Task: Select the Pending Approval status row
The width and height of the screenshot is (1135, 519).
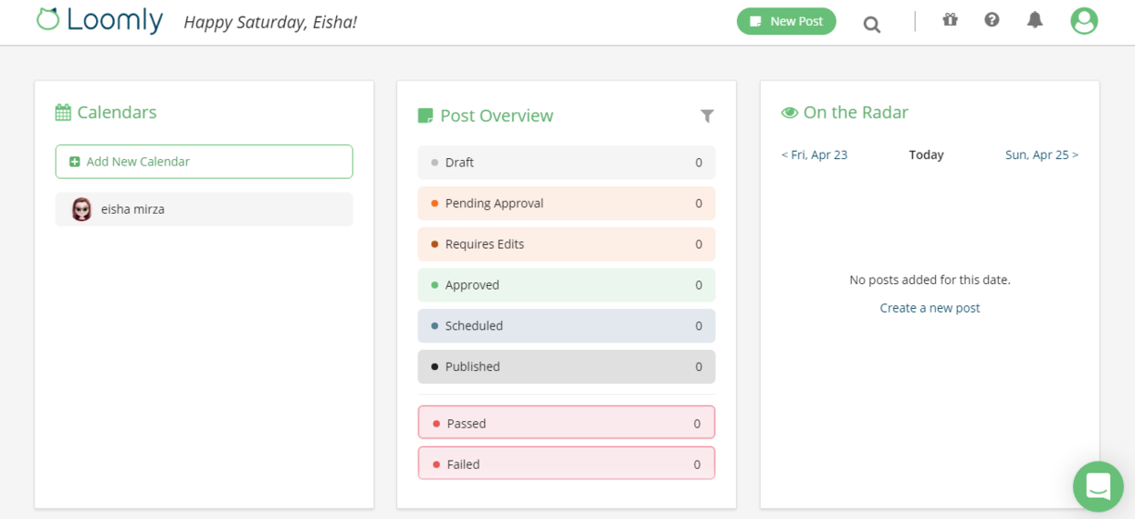Action: tap(567, 203)
